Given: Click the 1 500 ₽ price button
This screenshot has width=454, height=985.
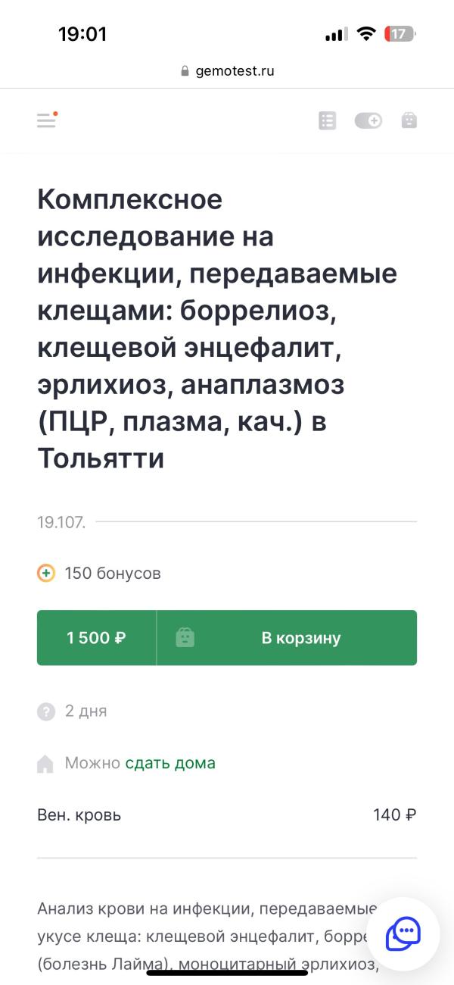Looking at the screenshot, I should pyautogui.click(x=96, y=638).
